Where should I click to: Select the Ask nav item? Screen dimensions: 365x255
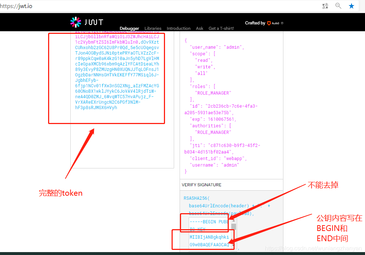[200, 28]
